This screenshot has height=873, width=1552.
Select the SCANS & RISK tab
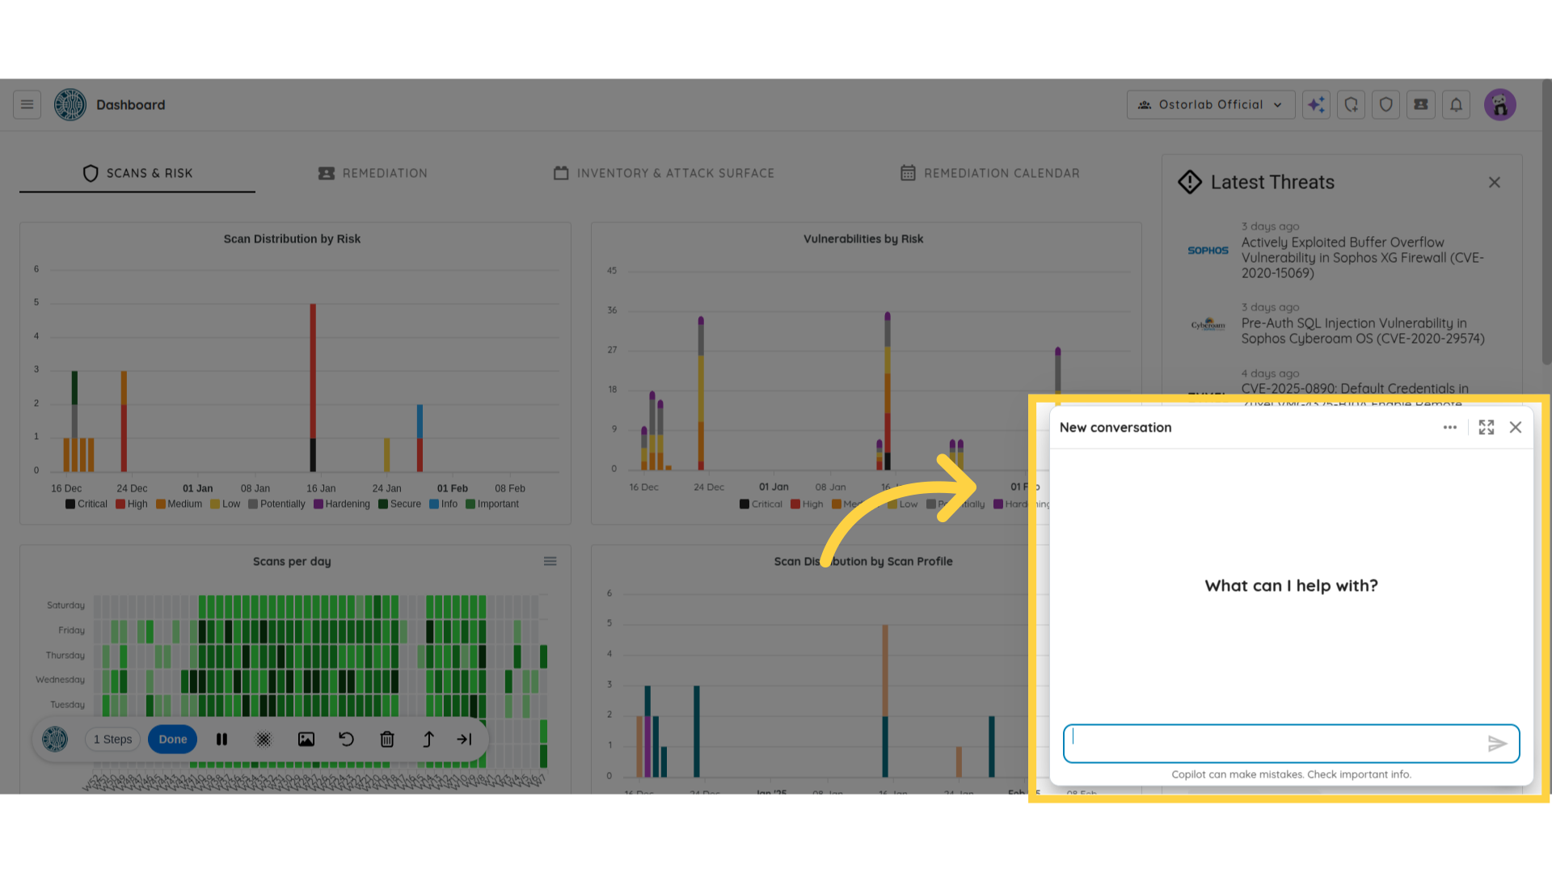point(137,173)
